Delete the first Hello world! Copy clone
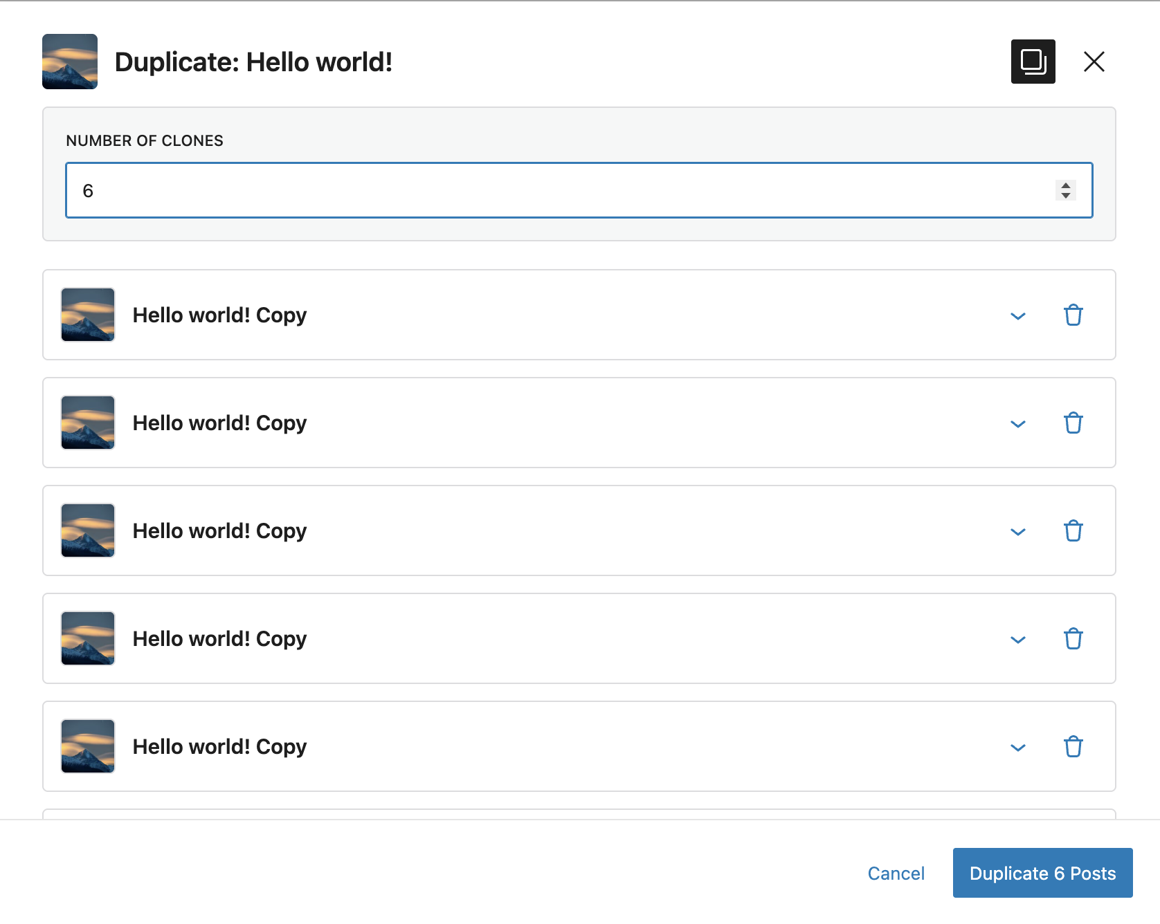The height and width of the screenshot is (924, 1160). click(1073, 315)
